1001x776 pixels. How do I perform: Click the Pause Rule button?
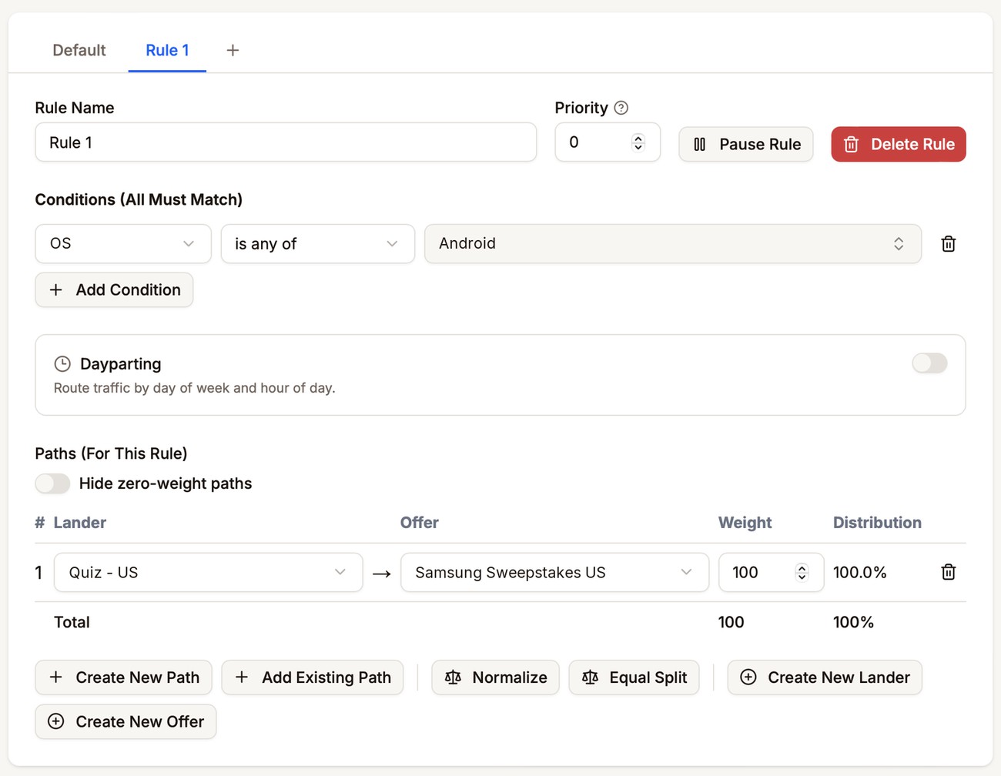tap(746, 144)
